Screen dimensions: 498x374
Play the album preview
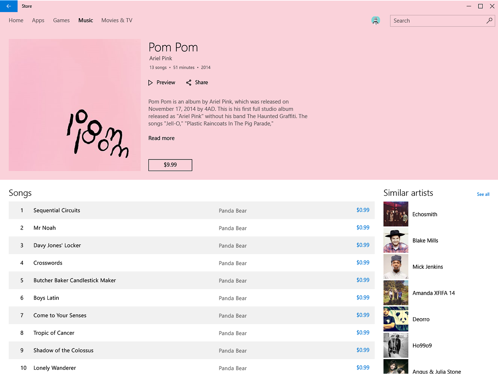click(162, 82)
